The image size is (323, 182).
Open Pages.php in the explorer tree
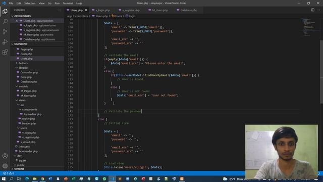click(27, 50)
